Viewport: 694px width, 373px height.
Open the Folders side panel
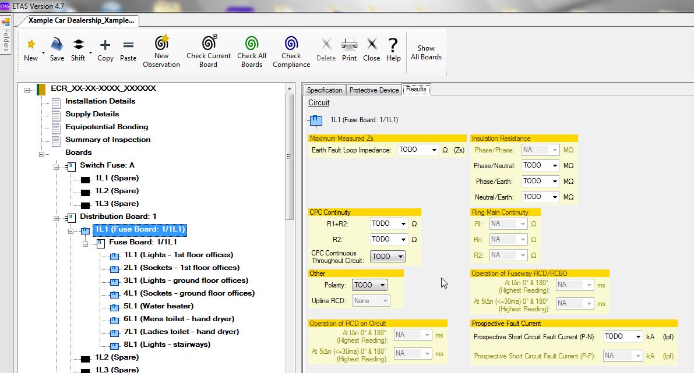coord(6,34)
